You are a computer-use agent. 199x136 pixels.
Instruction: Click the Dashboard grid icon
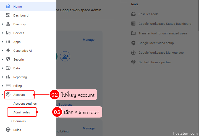[x=8, y=15]
